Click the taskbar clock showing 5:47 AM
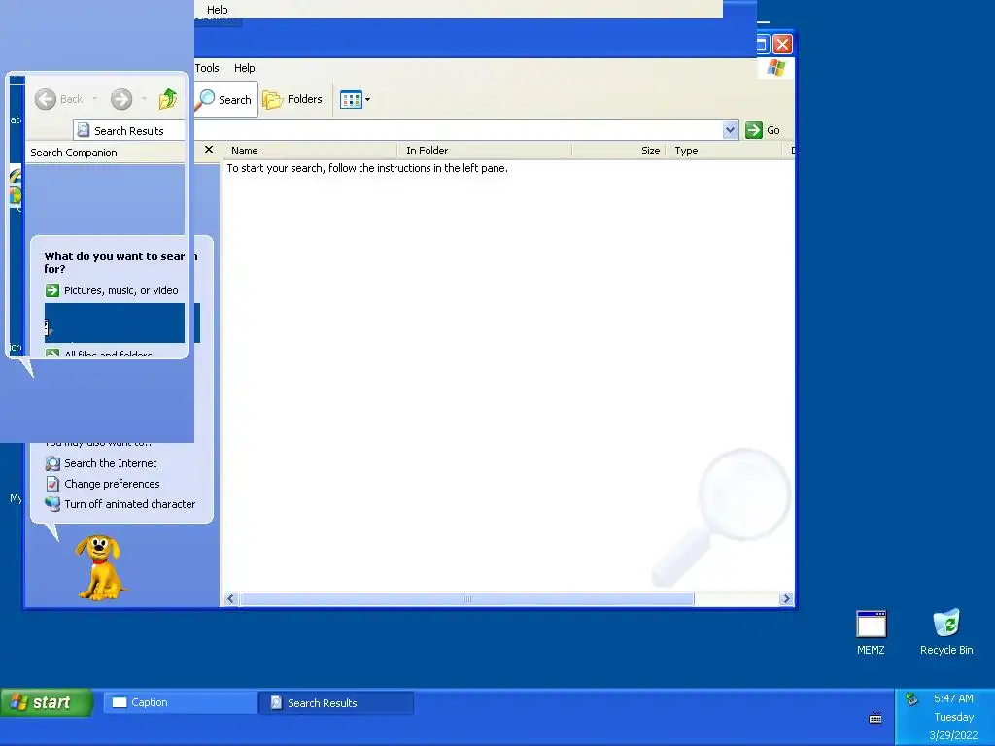 (953, 698)
